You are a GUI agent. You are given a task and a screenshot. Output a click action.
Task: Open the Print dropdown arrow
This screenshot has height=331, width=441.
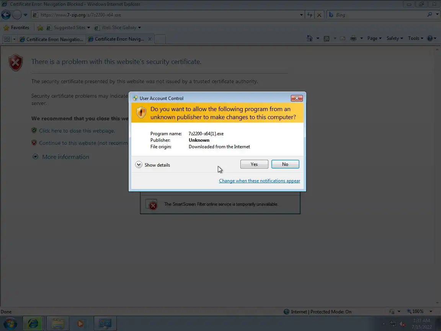point(361,38)
